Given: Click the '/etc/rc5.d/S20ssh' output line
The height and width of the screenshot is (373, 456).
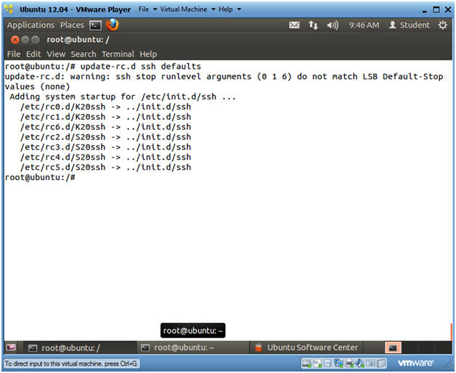Looking at the screenshot, I should [105, 167].
